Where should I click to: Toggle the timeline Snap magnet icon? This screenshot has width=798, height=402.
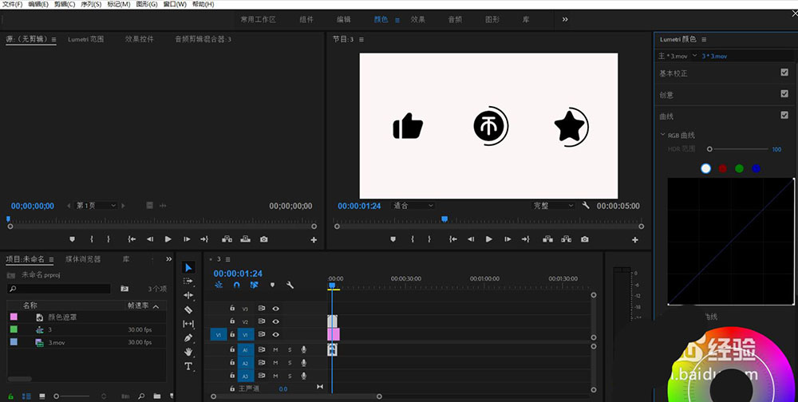click(x=236, y=285)
